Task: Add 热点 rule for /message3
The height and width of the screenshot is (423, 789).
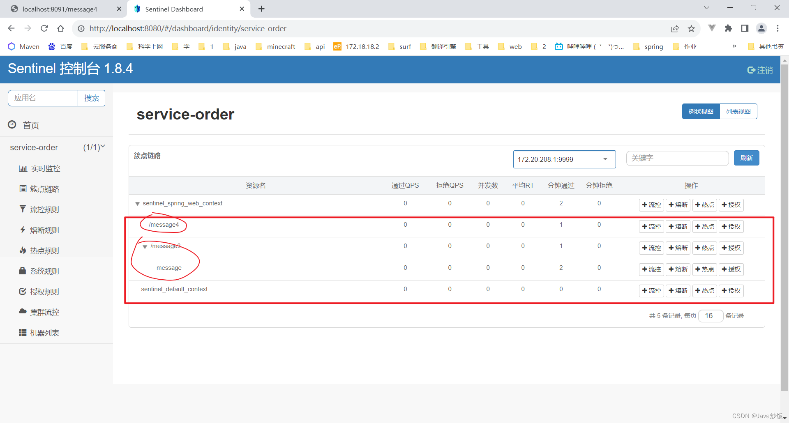Action: pos(705,248)
